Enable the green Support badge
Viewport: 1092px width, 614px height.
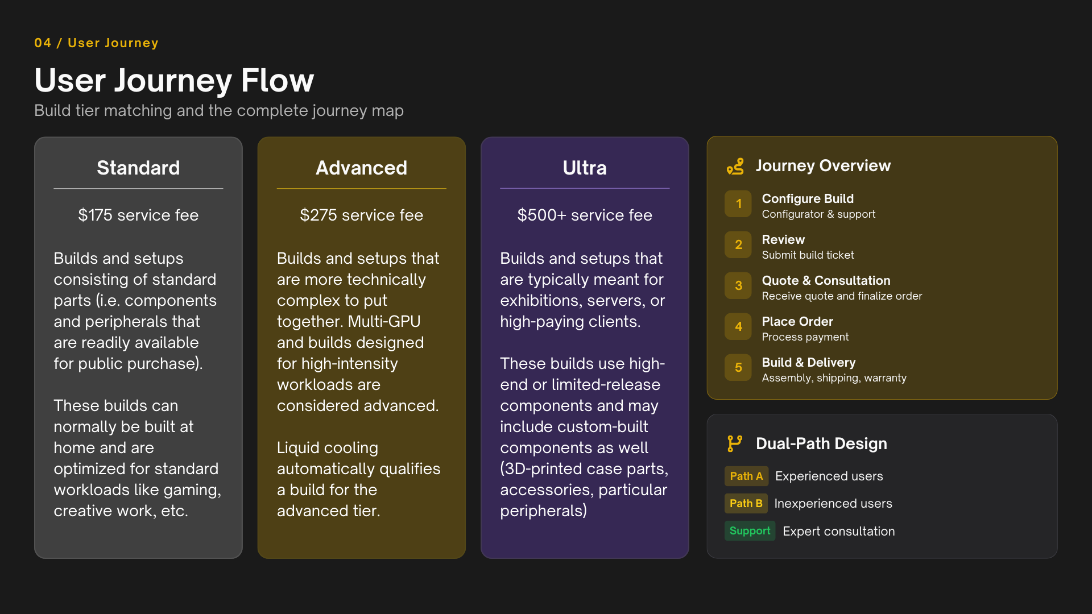(750, 530)
